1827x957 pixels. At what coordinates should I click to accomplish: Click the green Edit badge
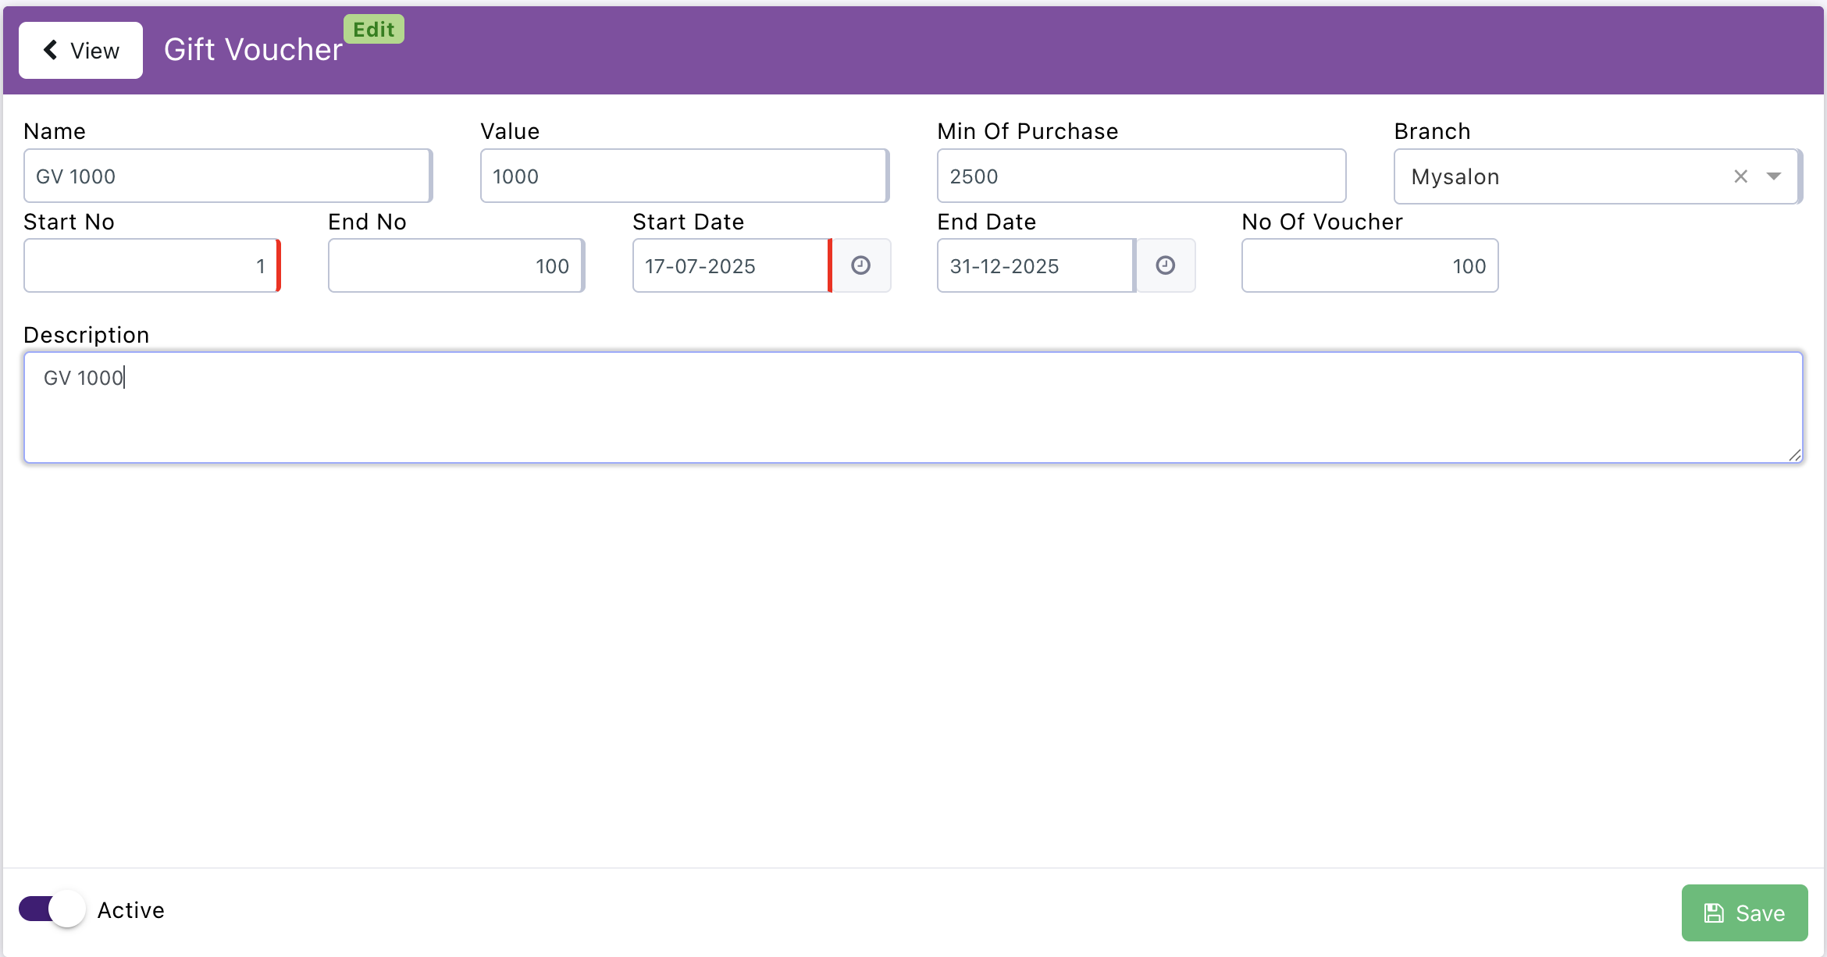[x=373, y=30]
